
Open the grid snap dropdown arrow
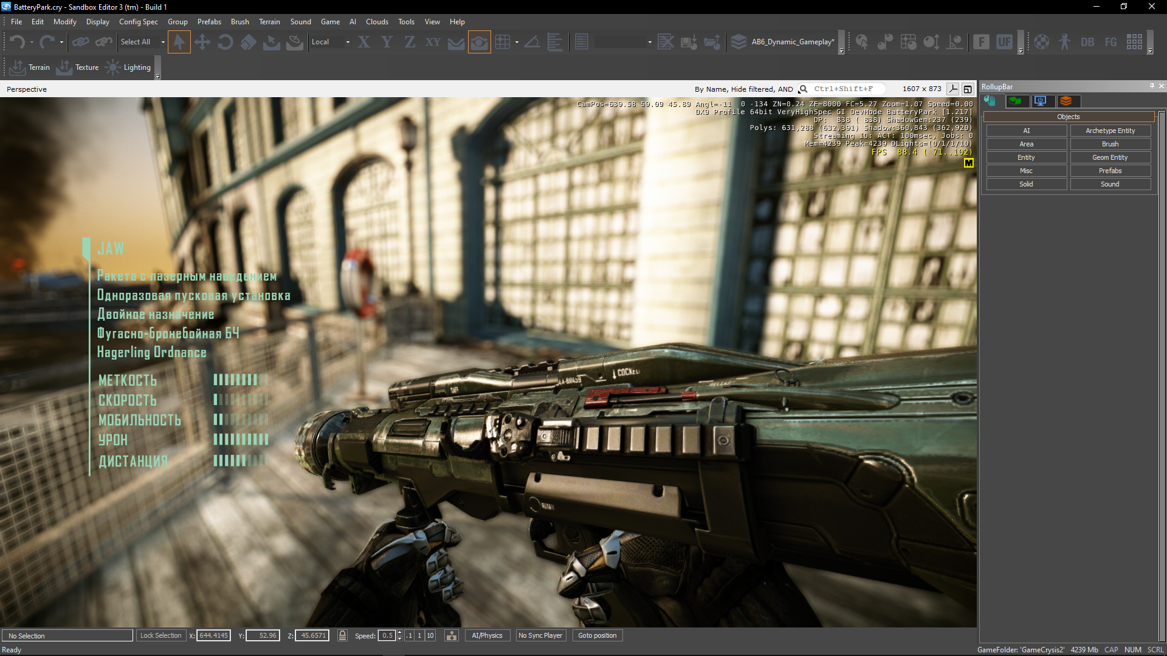(x=517, y=42)
